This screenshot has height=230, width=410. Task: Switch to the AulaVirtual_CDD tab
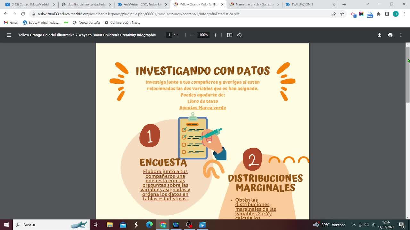[x=143, y=4]
